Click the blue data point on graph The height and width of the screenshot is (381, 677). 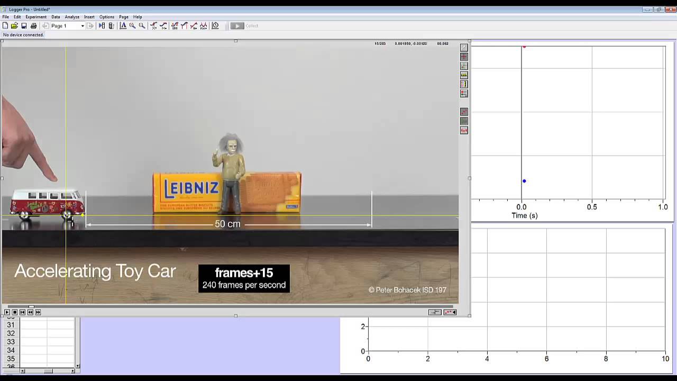[524, 181]
